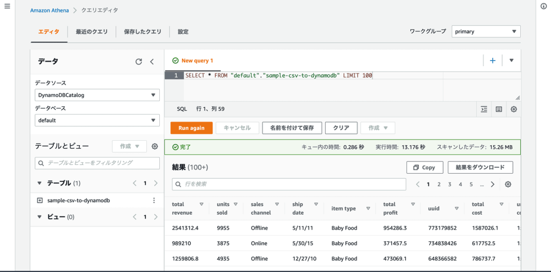551x272 pixels.
Task: Open the query tabs dropdown arrow
Action: click(x=512, y=60)
